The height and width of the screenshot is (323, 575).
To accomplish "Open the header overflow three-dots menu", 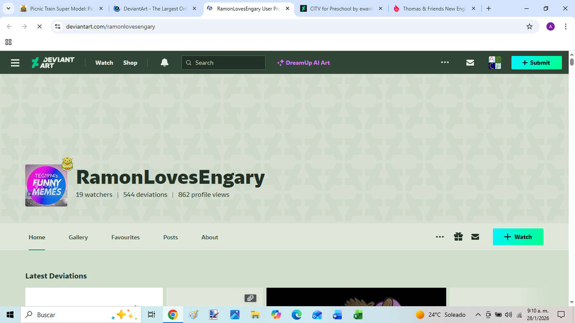I will pyautogui.click(x=444, y=62).
